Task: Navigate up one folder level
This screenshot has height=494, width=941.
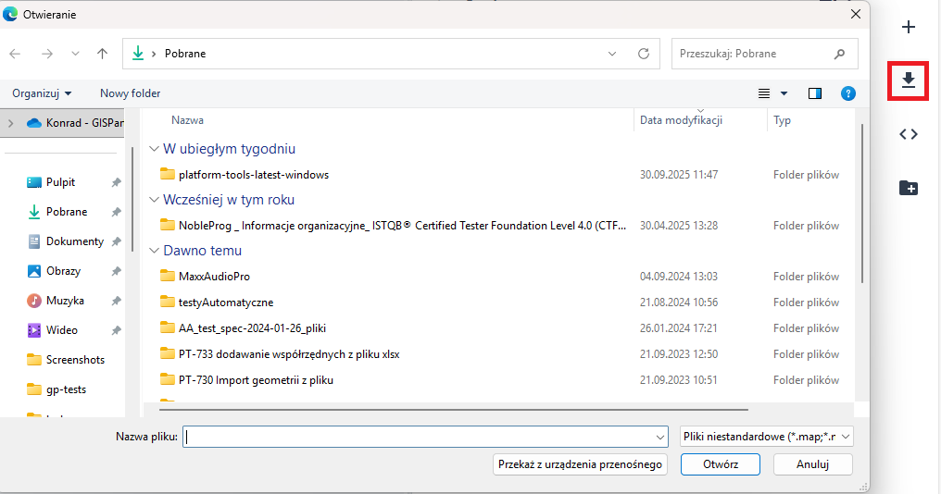Action: pyautogui.click(x=103, y=54)
